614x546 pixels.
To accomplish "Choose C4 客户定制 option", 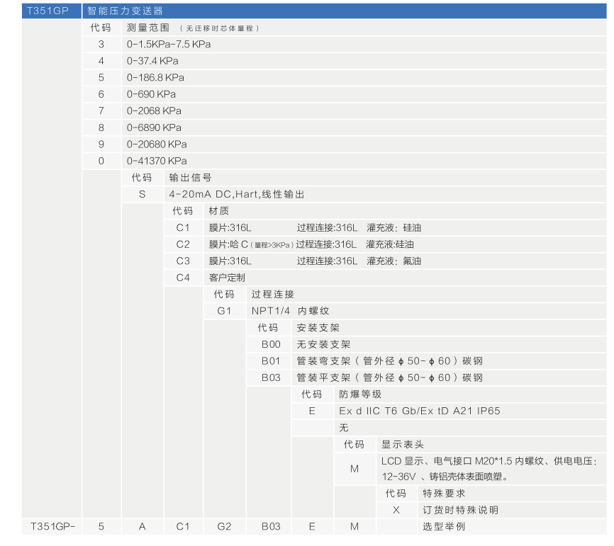I will [x=183, y=277].
